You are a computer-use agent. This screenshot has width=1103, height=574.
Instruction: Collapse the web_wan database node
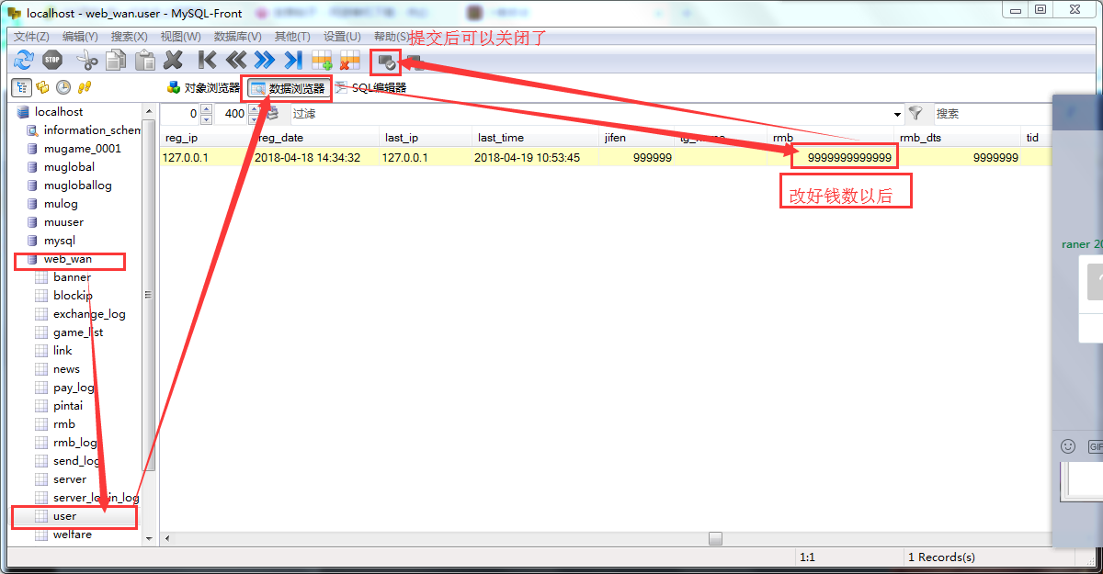click(x=68, y=259)
